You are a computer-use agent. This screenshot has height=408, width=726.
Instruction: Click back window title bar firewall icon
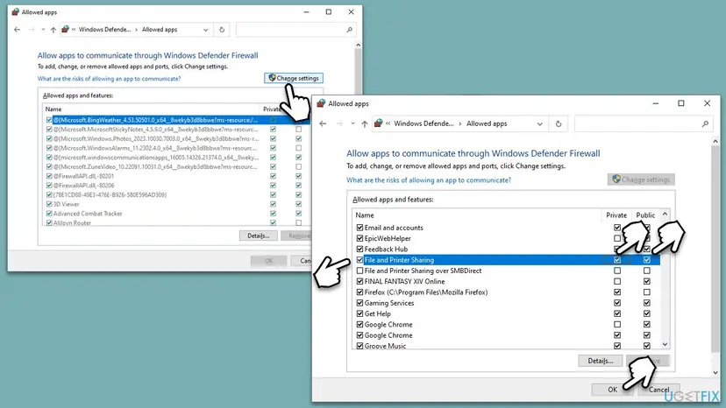pos(15,12)
